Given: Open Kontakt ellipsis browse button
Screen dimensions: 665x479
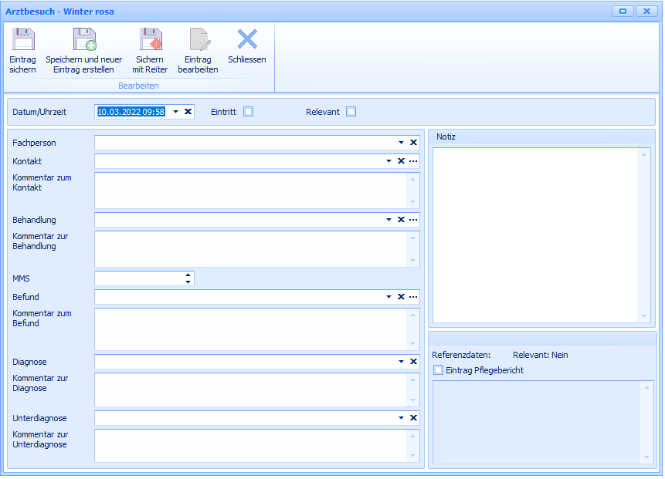Looking at the screenshot, I should pos(413,161).
